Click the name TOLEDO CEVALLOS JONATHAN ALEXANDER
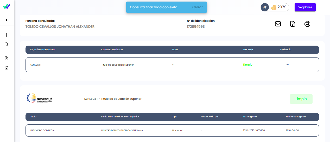 point(60,26)
